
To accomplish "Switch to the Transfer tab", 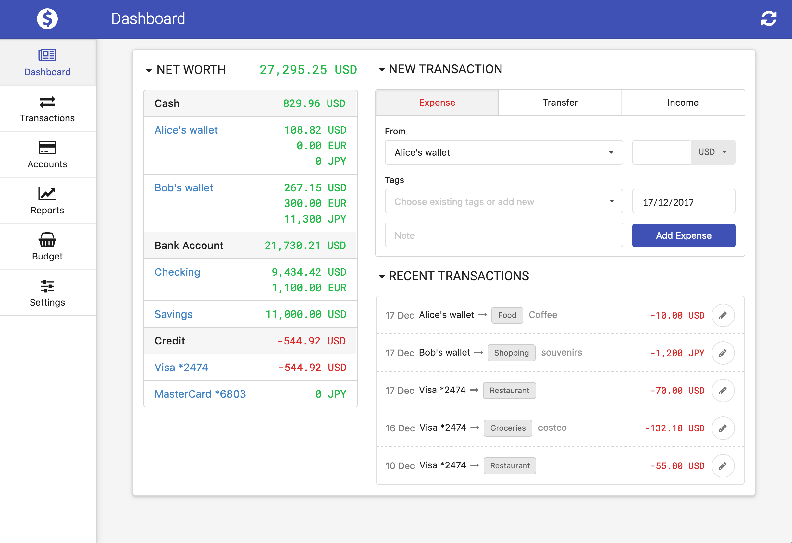I will (560, 102).
